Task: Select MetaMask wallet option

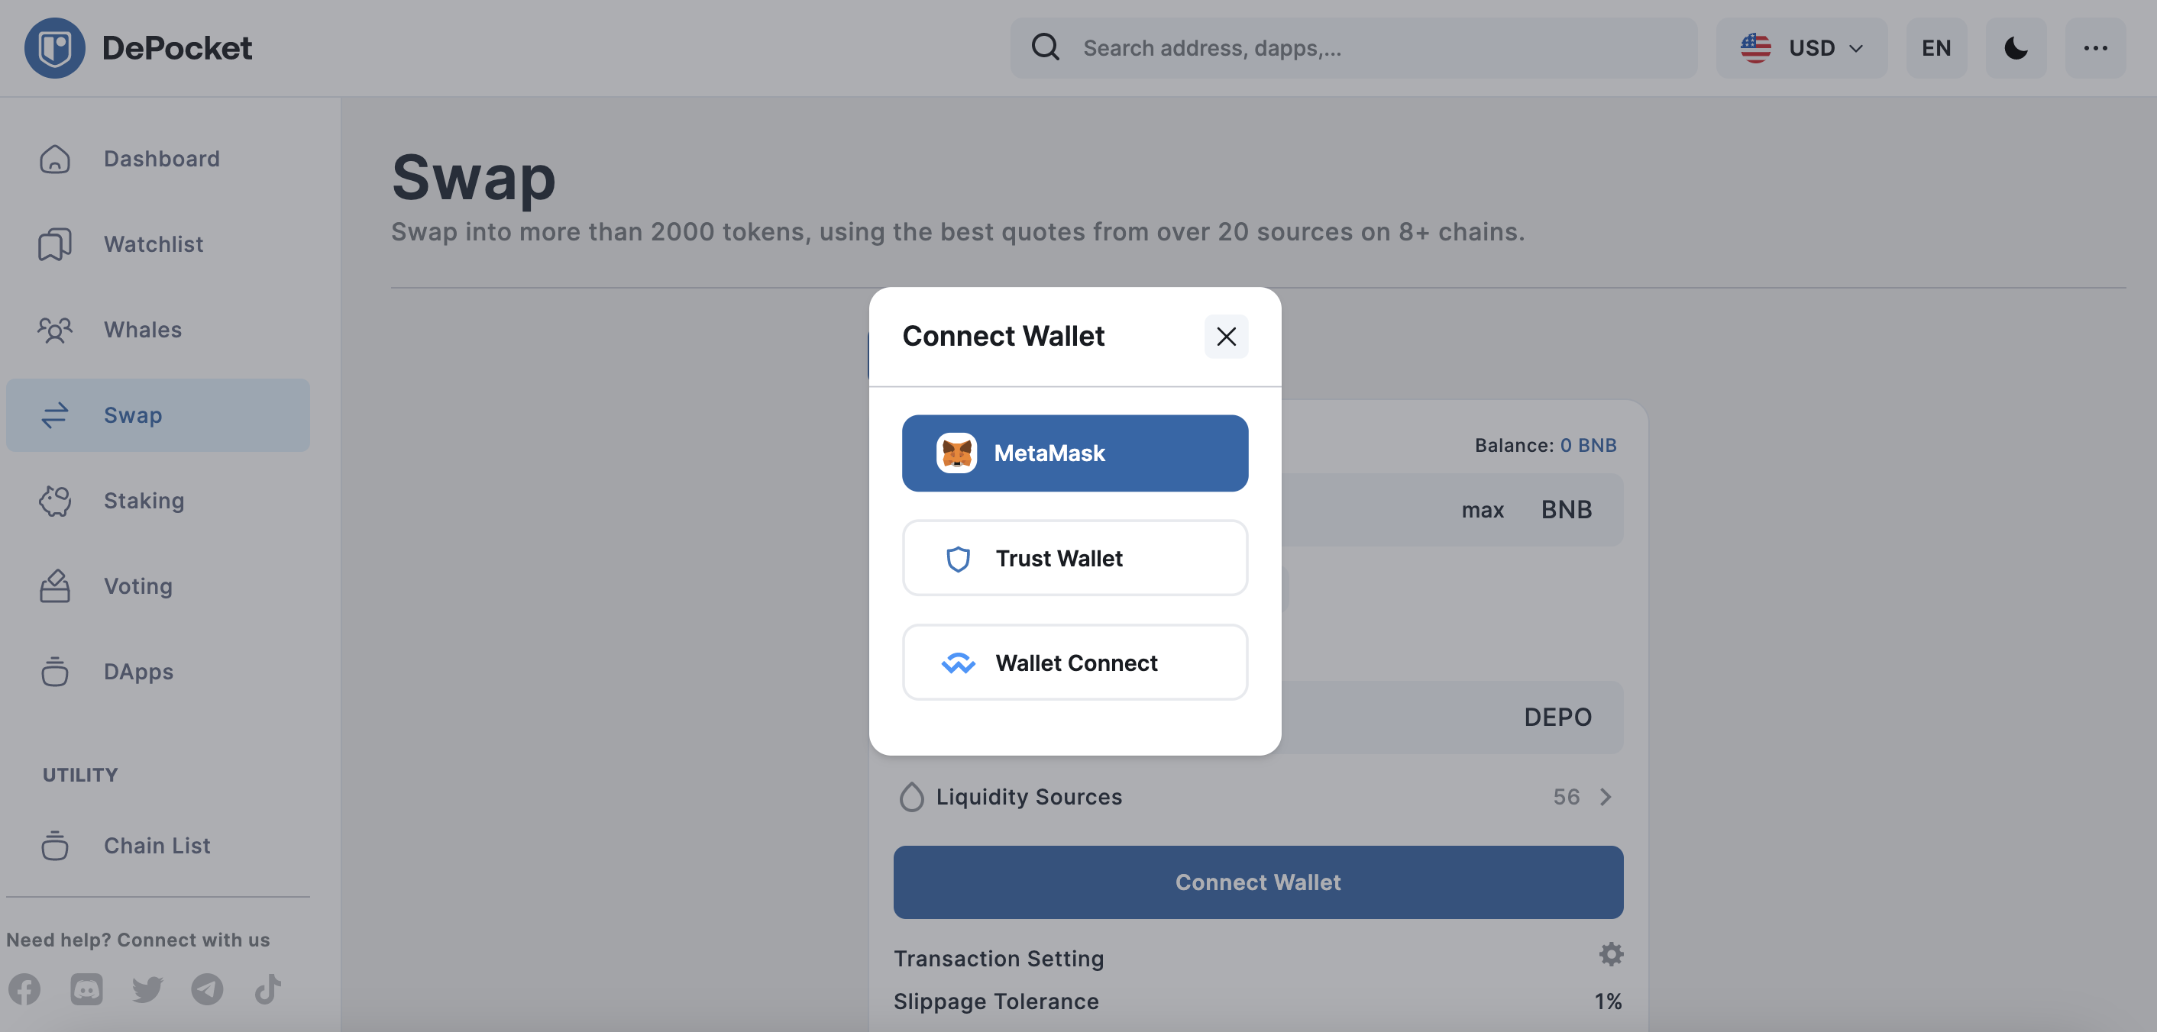Action: point(1075,453)
